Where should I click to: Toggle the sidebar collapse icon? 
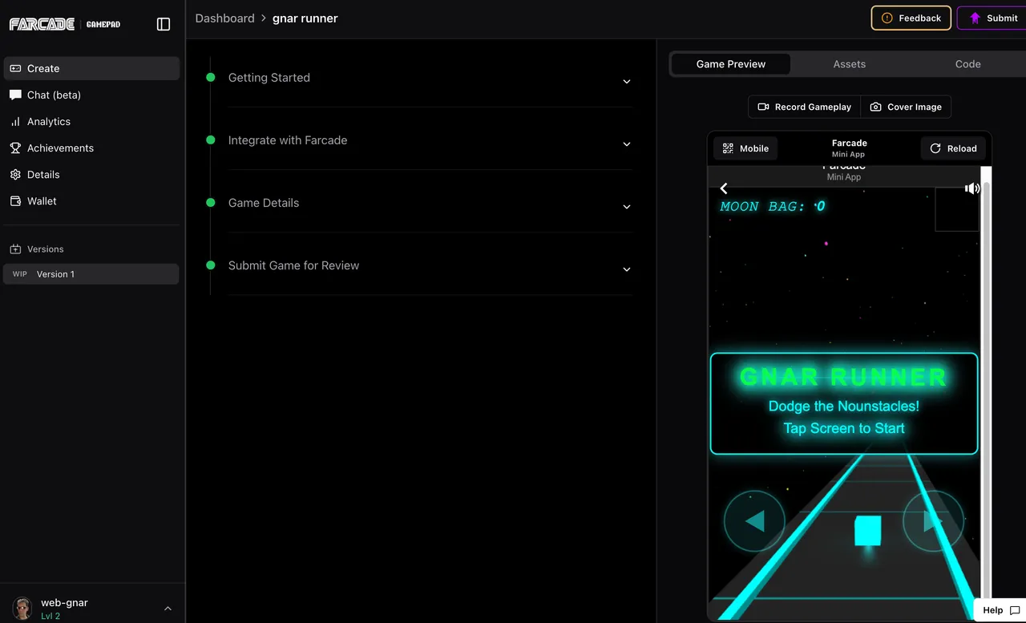tap(164, 24)
